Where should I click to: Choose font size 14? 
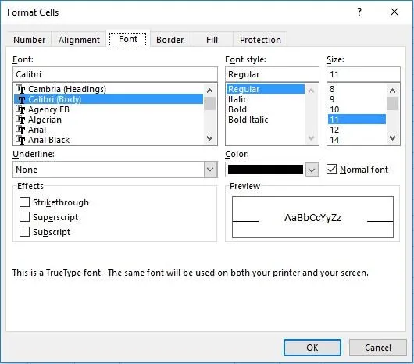(x=357, y=140)
